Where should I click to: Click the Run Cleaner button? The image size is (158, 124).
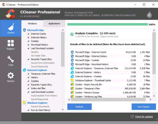click(144, 107)
